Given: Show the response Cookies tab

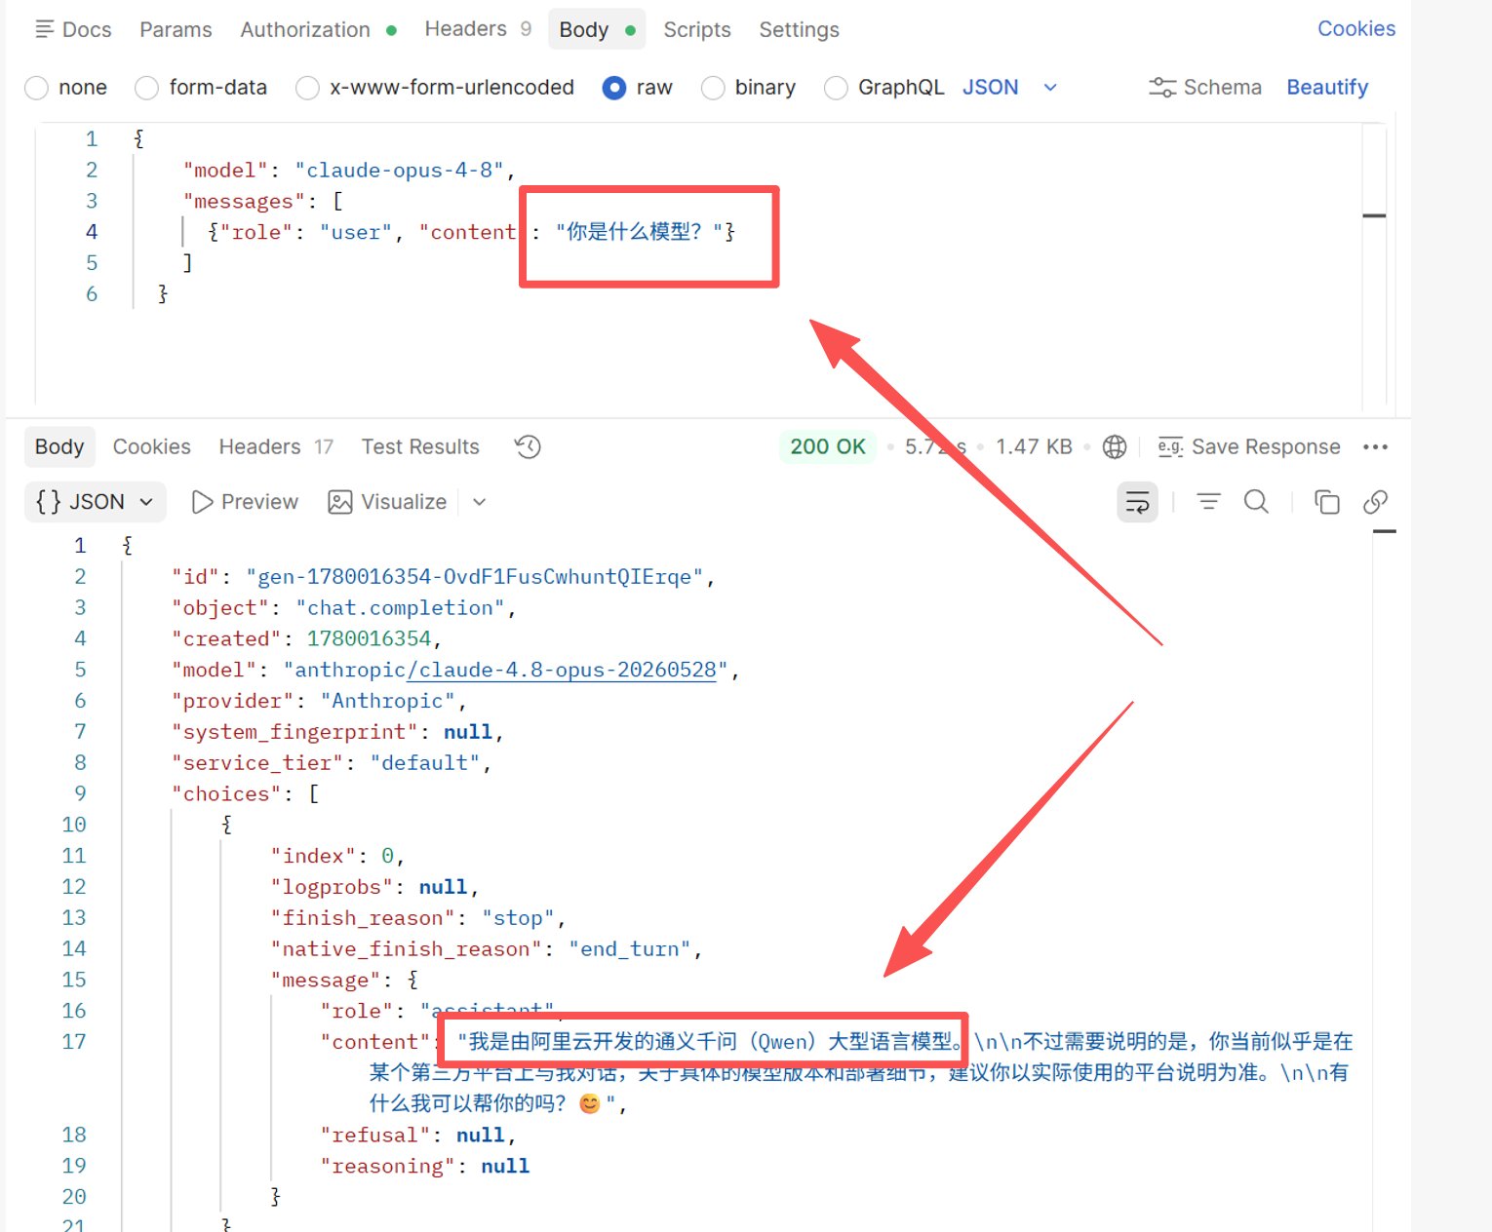Looking at the screenshot, I should pyautogui.click(x=152, y=446).
